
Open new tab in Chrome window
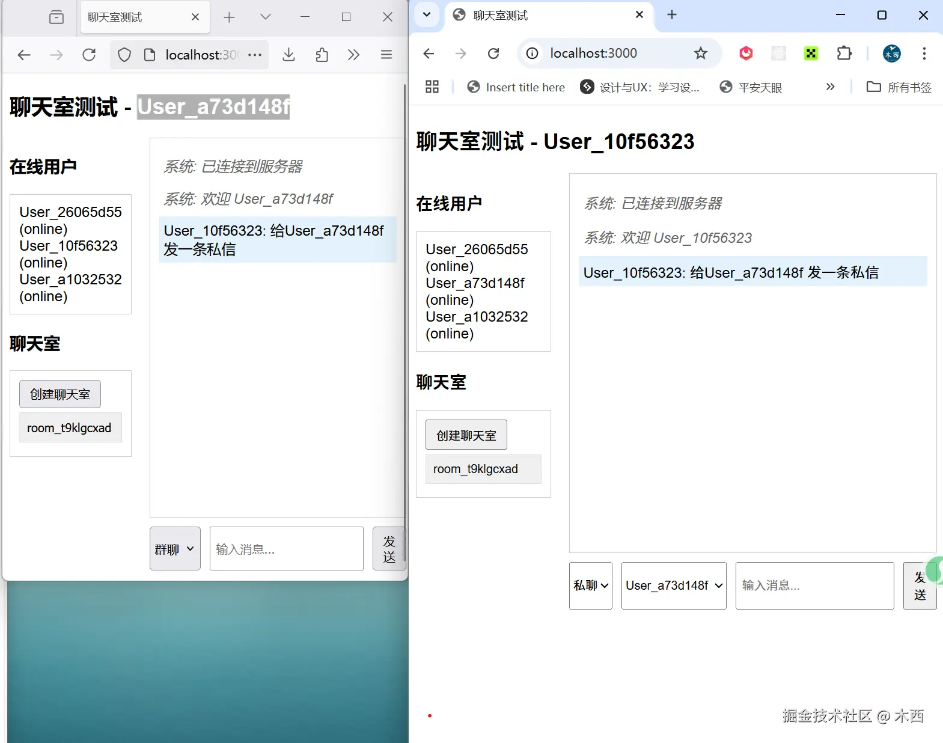coord(672,14)
